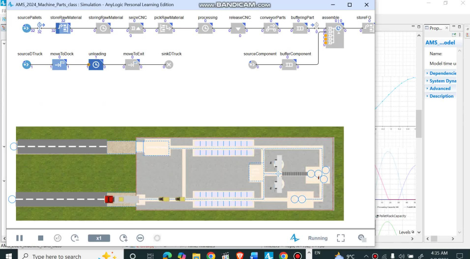Switch to Word in the taskbar
The width and height of the screenshot is (470, 259).
254,256
